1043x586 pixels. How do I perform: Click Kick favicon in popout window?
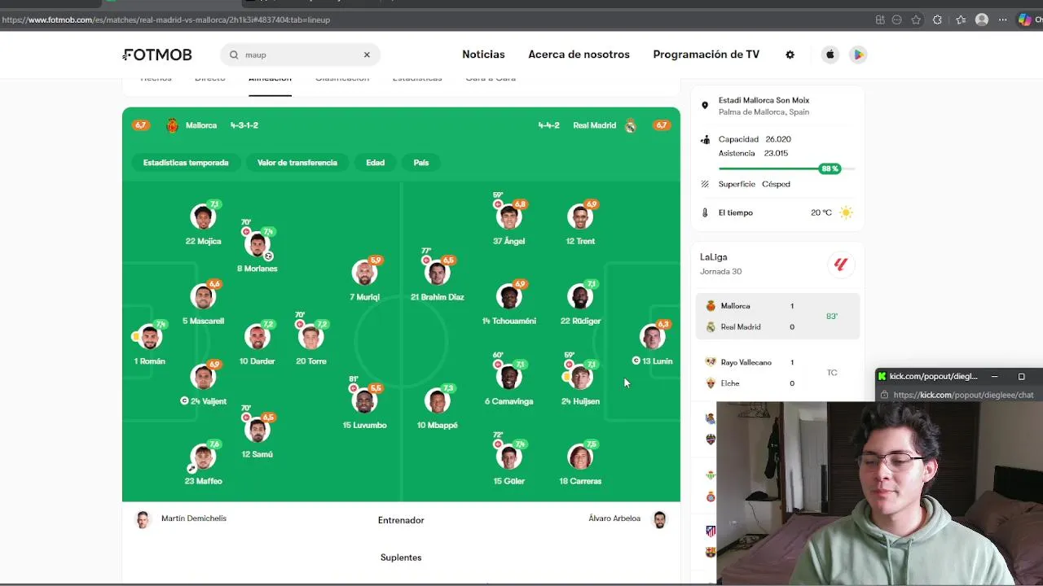(882, 376)
